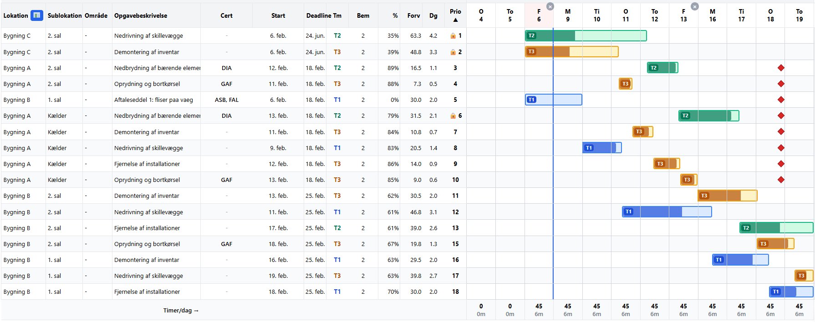Remove the X marker on Friday 13 column
The image size is (815, 322).
694,6
